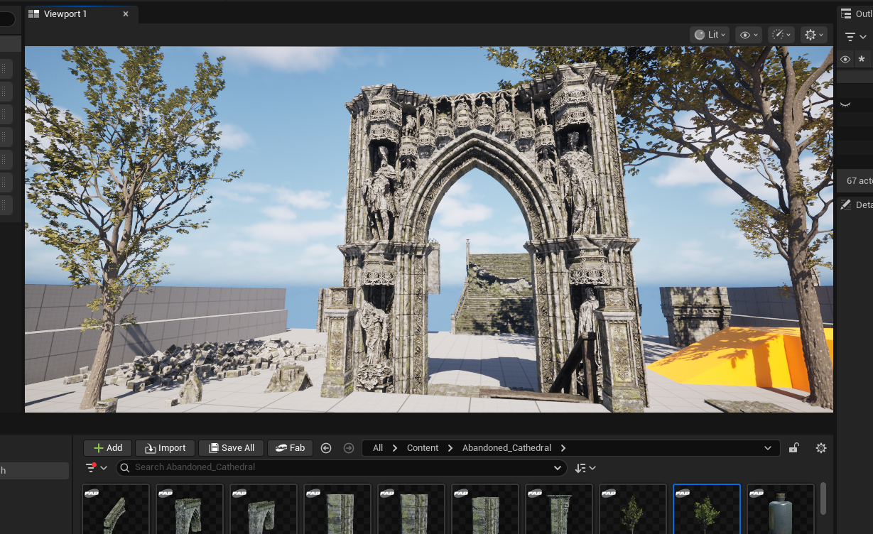Image resolution: width=873 pixels, height=534 pixels.
Task: Open the viewport settings gear menu
Action: coord(813,35)
